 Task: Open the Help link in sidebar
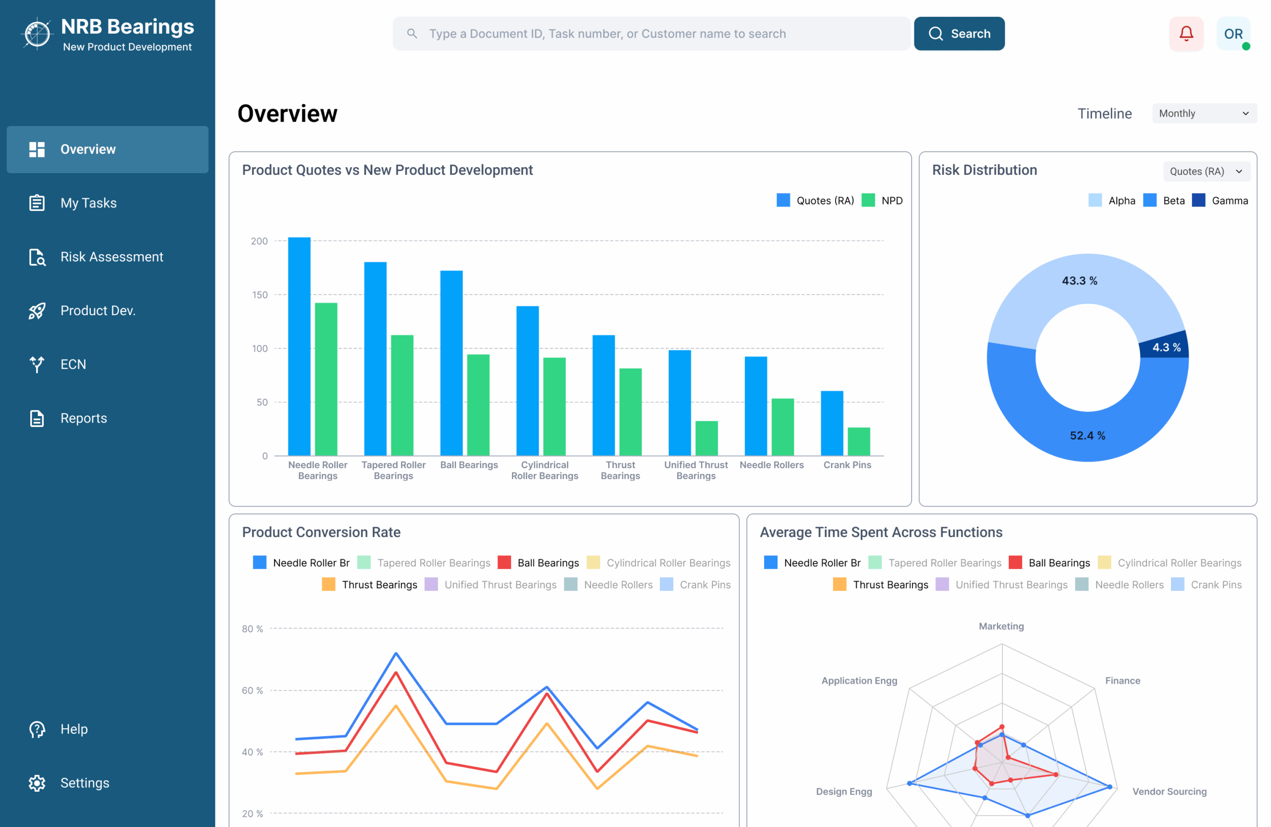pos(107,729)
